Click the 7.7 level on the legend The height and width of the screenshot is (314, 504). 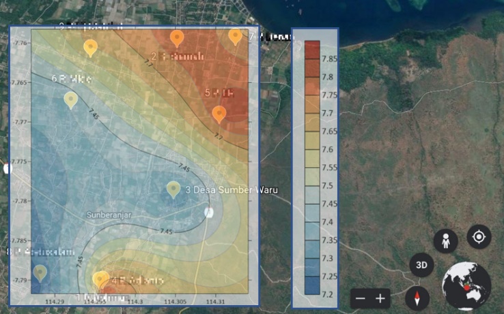[311, 112]
